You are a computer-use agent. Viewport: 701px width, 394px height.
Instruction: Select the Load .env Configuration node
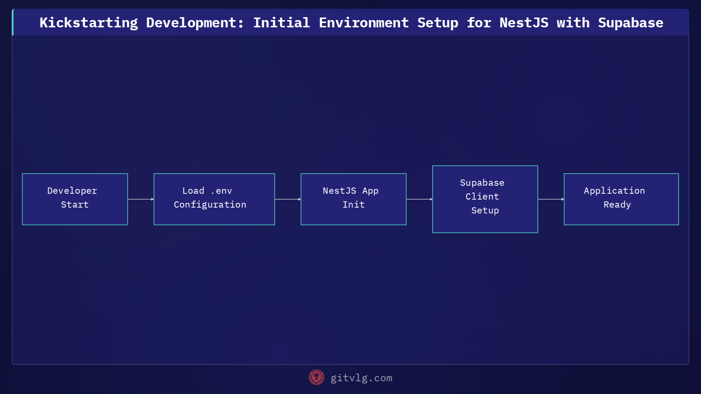click(x=214, y=199)
